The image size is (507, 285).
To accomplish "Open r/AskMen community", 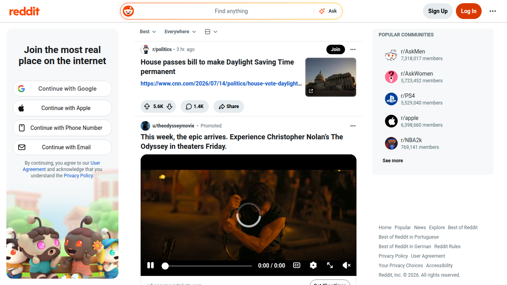I will 413,51.
